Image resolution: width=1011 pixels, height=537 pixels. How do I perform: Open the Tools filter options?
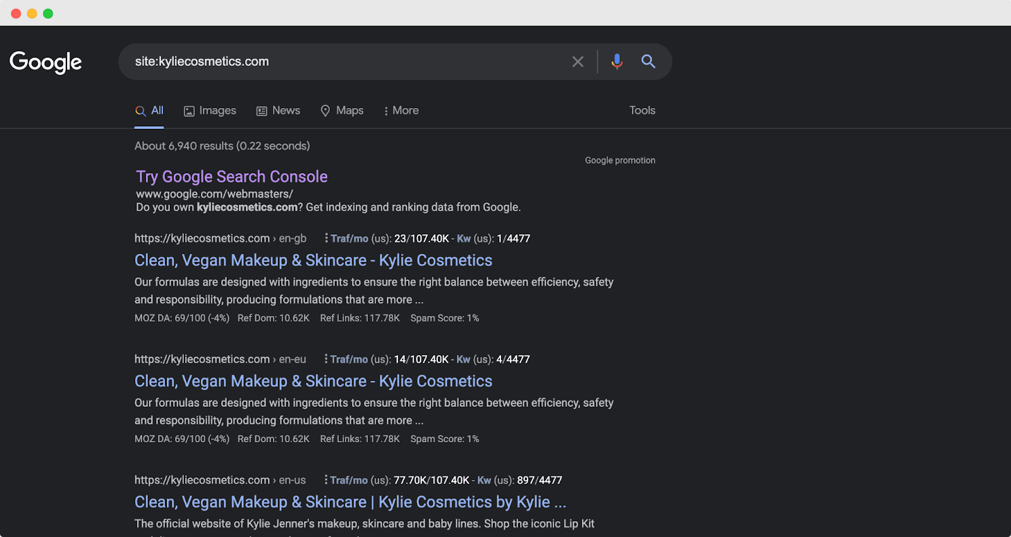pyautogui.click(x=642, y=111)
